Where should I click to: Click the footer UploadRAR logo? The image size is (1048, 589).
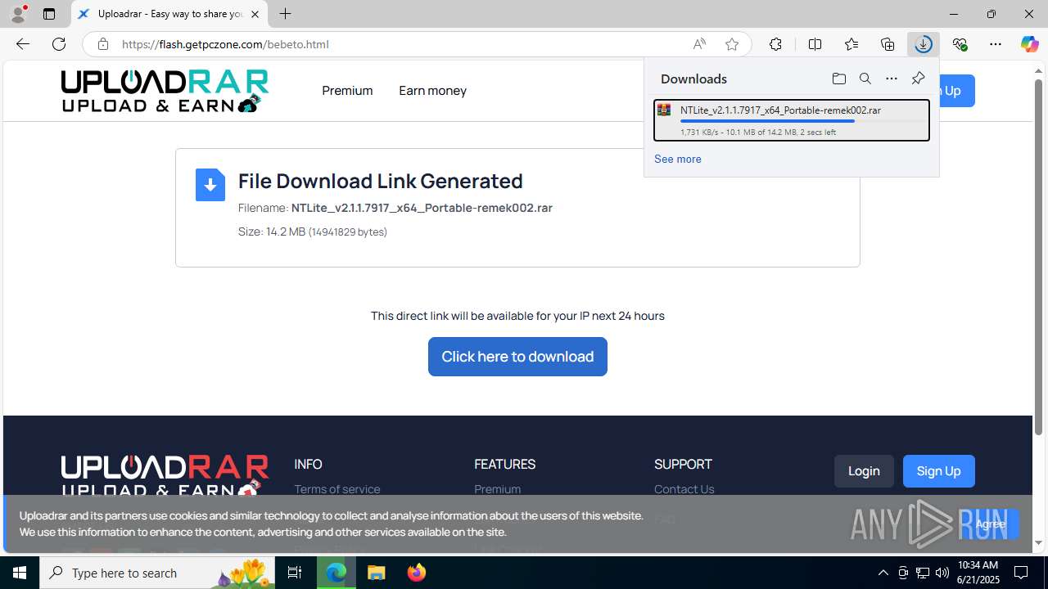coord(165,477)
